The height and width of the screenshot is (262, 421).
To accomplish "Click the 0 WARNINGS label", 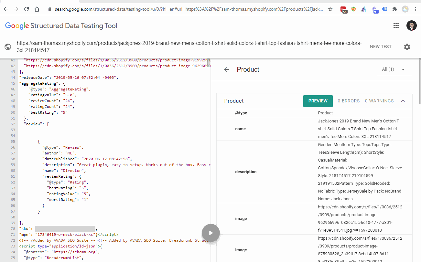I will click(379, 101).
